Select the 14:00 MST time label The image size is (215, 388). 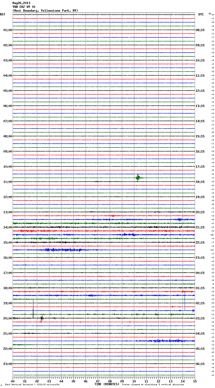(x=8, y=227)
